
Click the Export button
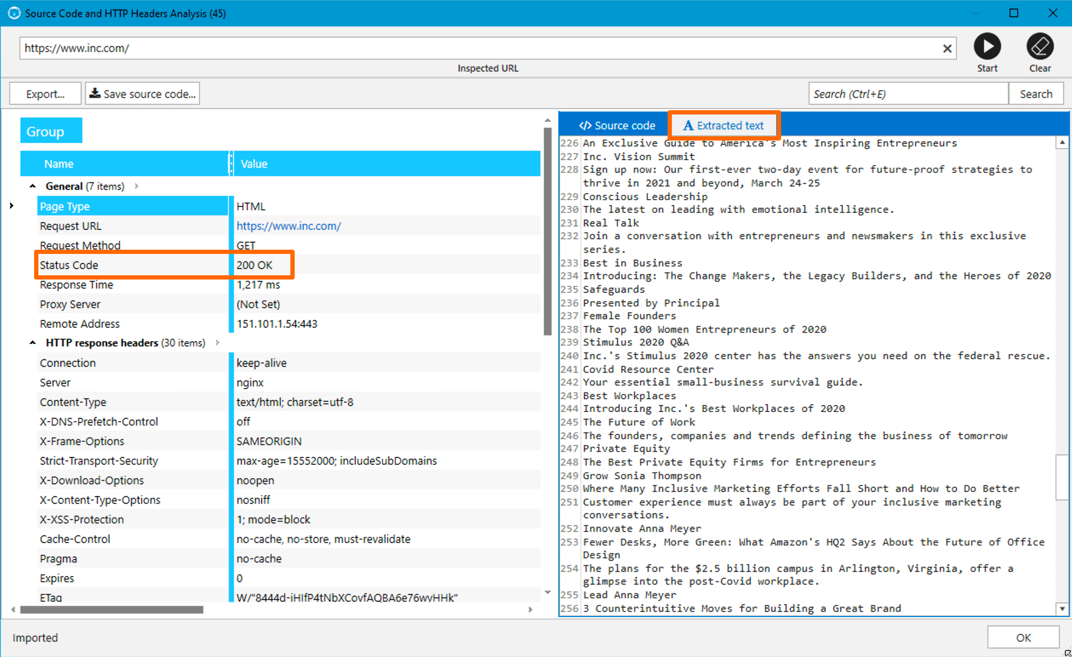pos(45,94)
